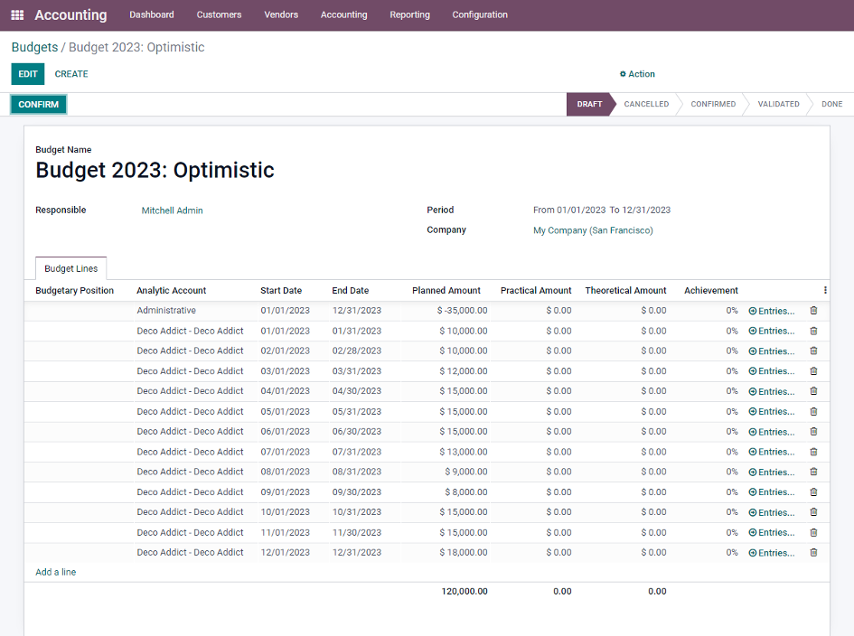Click the Create button
This screenshot has width=854, height=636.
(x=71, y=74)
